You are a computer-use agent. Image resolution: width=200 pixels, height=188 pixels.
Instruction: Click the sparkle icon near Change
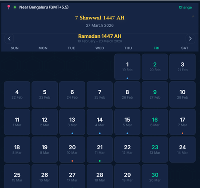coord(193,16)
